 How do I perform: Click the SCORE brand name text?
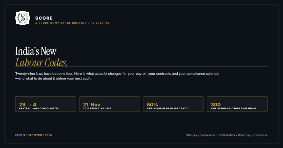(x=44, y=18)
